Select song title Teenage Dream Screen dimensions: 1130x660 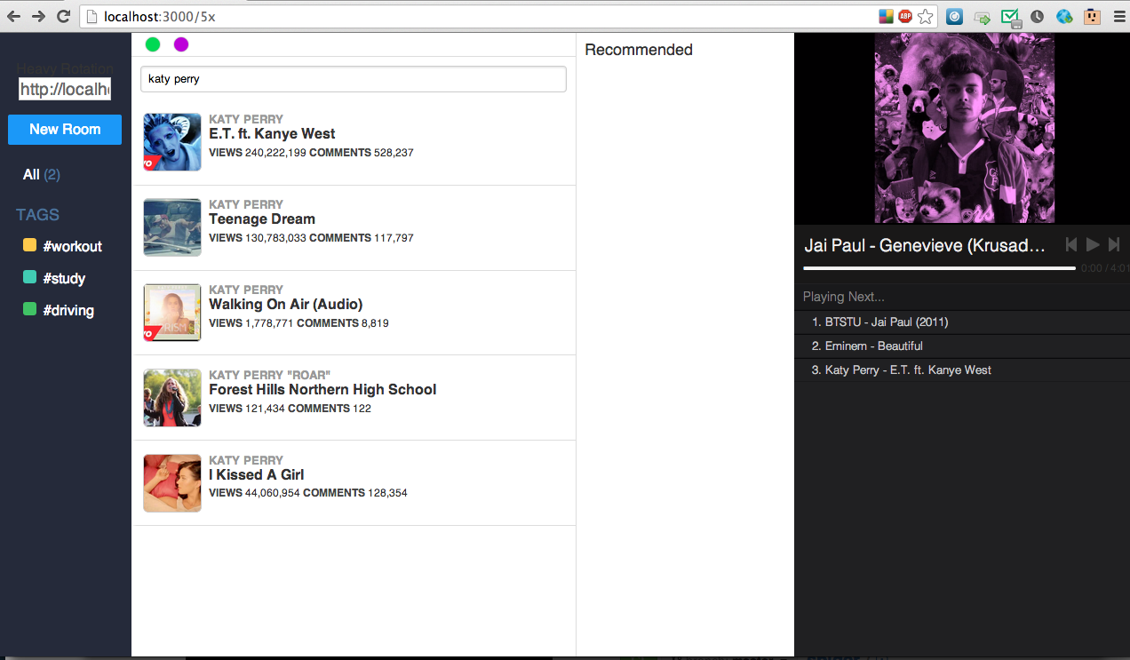[262, 219]
